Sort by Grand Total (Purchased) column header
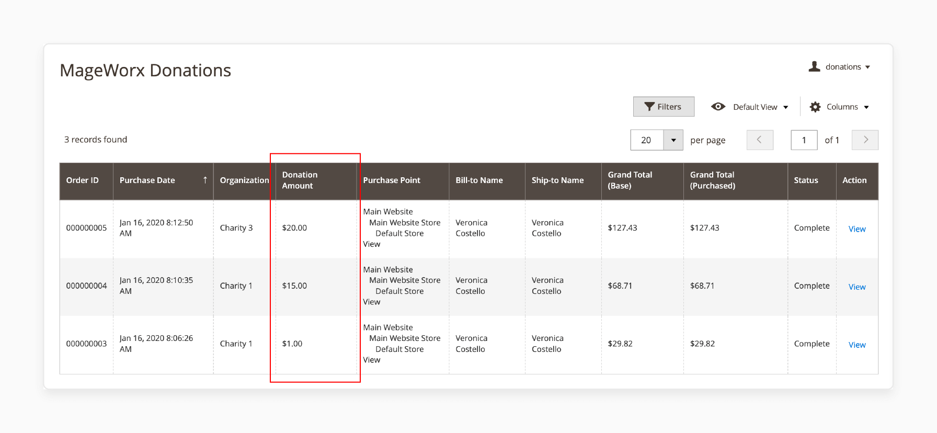The image size is (937, 433). (735, 180)
